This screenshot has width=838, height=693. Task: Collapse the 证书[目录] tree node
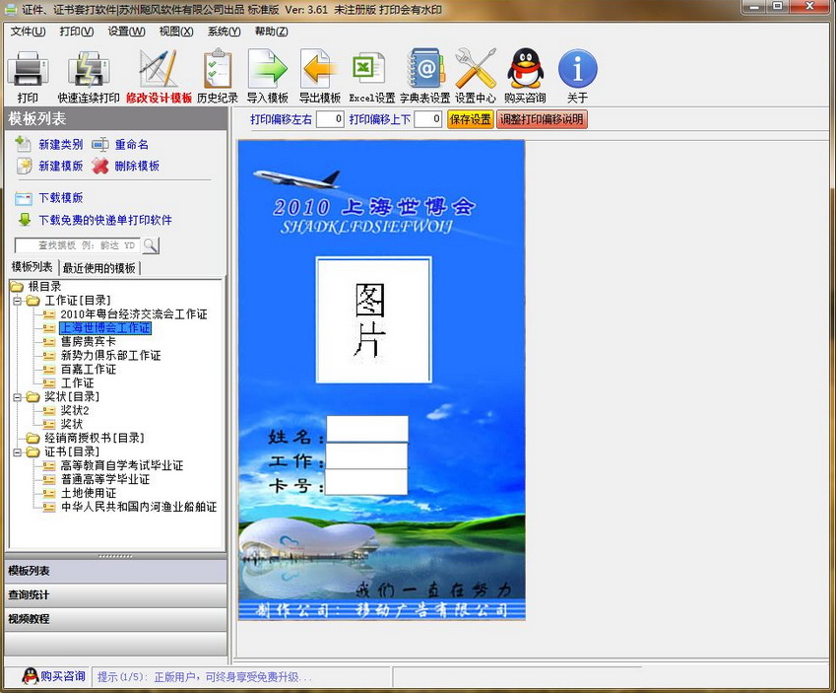coord(17,452)
